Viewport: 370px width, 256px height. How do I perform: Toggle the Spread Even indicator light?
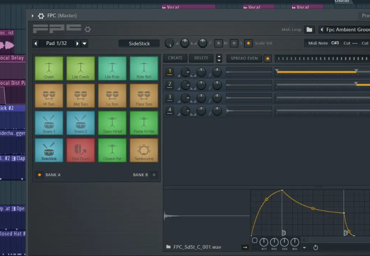(268, 59)
